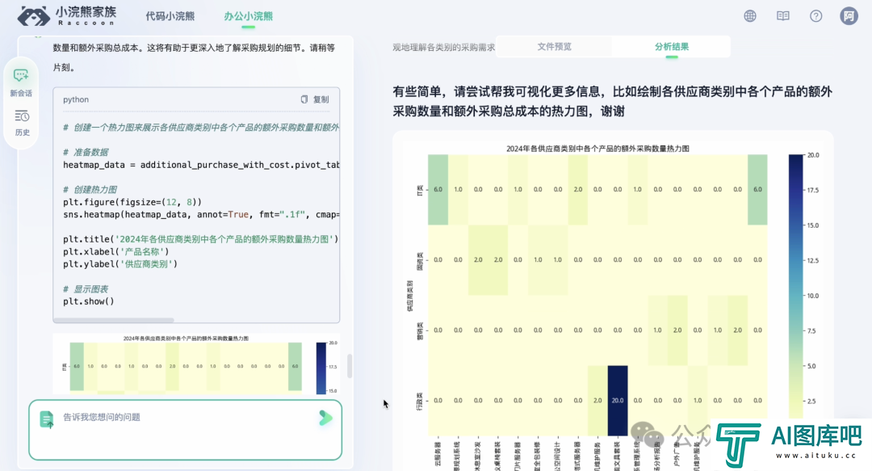872x471 pixels.
Task: Open the language globe icon
Action: point(749,16)
